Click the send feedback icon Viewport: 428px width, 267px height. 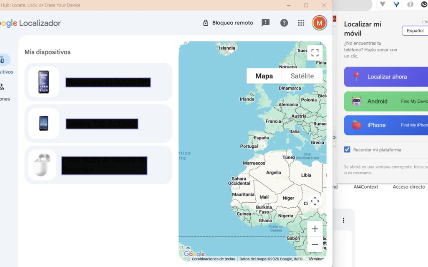pyautogui.click(x=265, y=23)
